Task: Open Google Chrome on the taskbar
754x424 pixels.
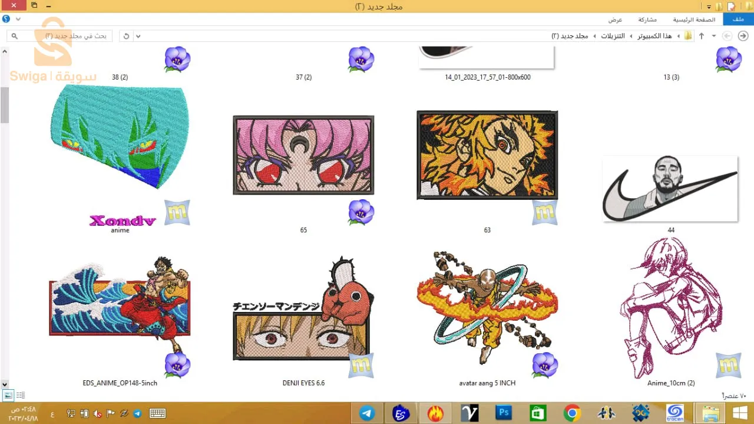Action: click(x=572, y=413)
